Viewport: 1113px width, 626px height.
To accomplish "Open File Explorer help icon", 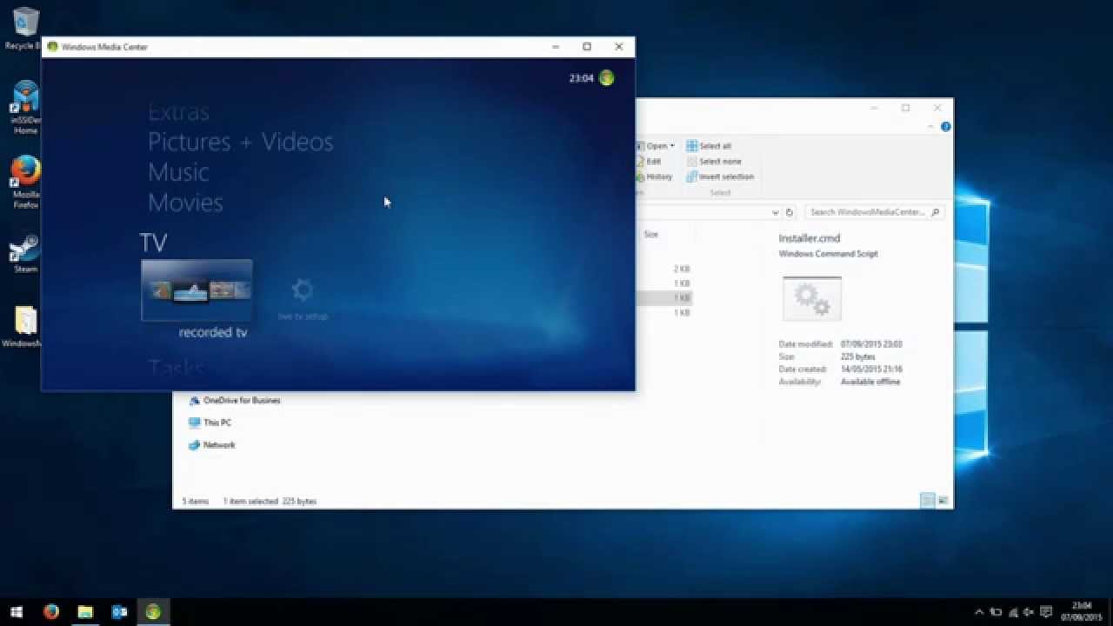I will [x=945, y=127].
